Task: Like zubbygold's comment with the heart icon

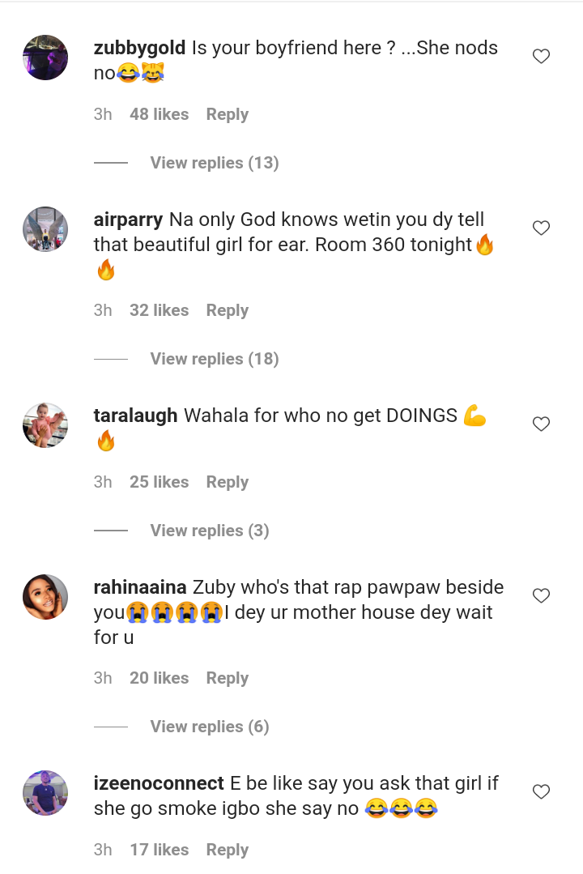Action: [541, 57]
